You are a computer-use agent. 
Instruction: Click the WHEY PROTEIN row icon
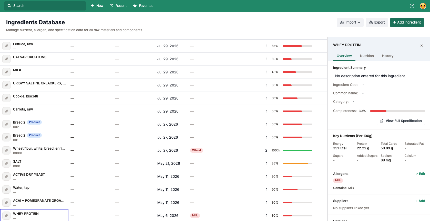coord(6,216)
